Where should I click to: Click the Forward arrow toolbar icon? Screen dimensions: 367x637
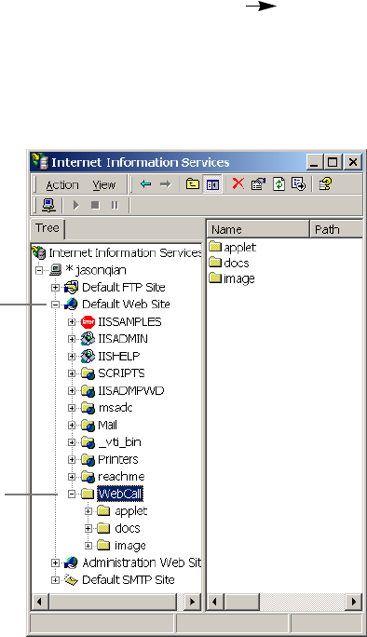click(166, 184)
